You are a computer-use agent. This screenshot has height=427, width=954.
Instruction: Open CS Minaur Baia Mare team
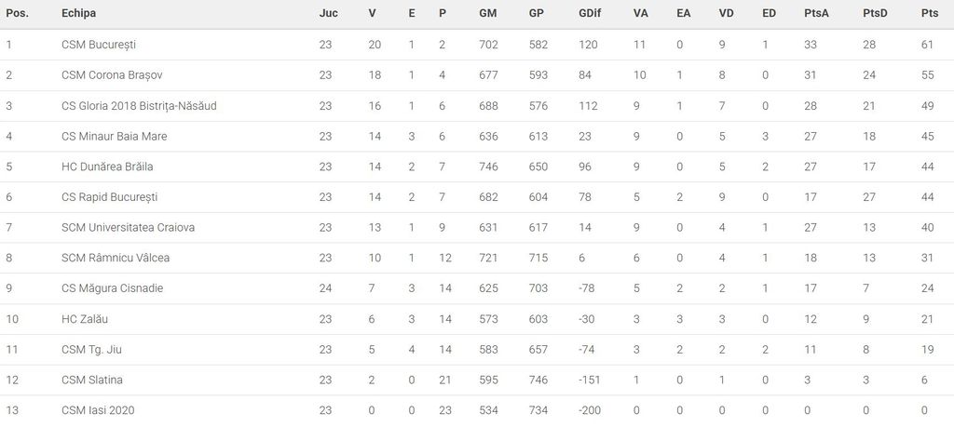click(x=115, y=137)
